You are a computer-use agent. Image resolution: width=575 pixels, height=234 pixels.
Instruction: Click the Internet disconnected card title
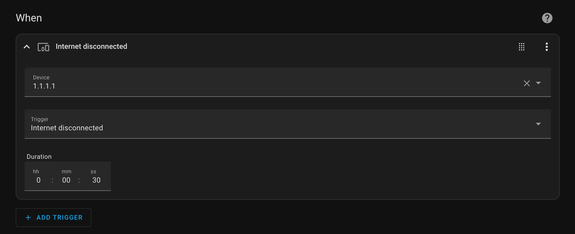(91, 46)
